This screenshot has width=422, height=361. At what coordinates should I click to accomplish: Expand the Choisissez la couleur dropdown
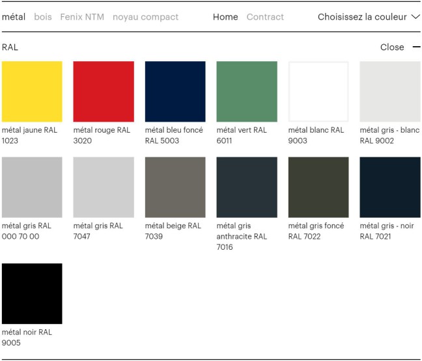[x=369, y=17]
